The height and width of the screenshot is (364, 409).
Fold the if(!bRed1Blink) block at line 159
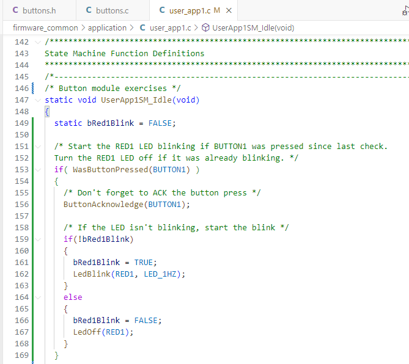tap(38, 239)
